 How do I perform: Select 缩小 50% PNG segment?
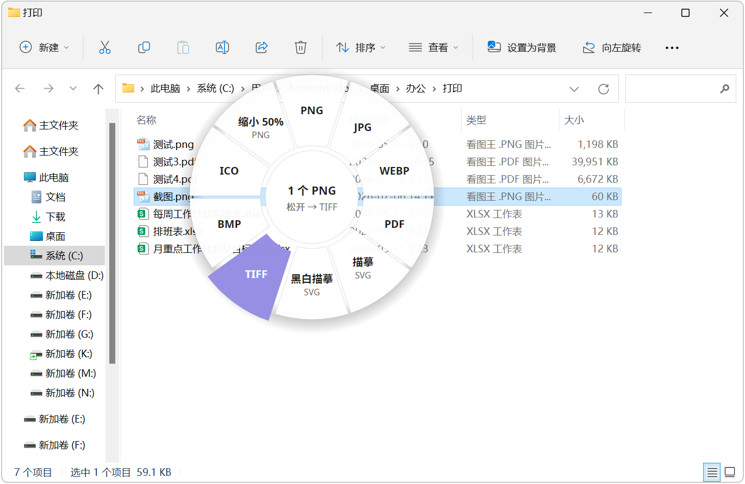click(261, 127)
